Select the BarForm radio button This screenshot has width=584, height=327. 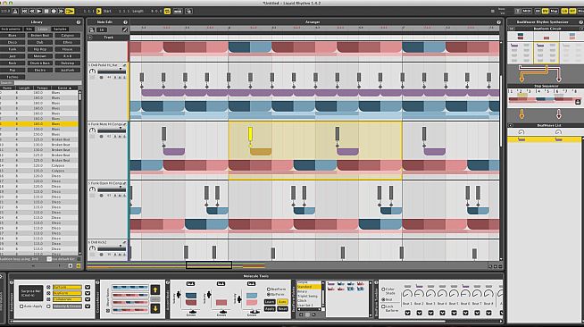point(269,294)
